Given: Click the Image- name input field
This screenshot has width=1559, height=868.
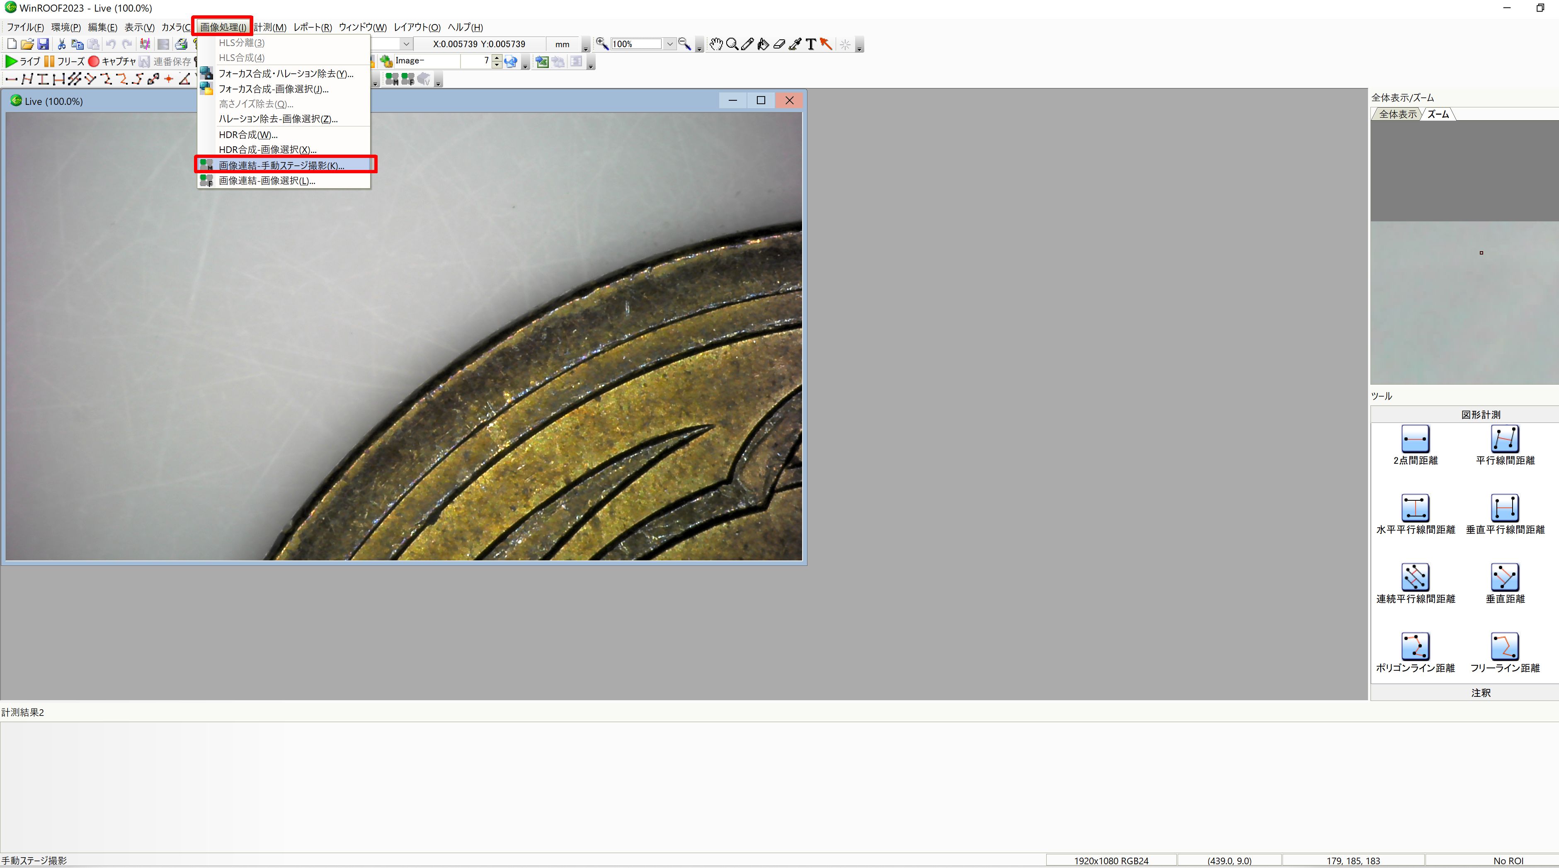Looking at the screenshot, I should click(x=427, y=61).
